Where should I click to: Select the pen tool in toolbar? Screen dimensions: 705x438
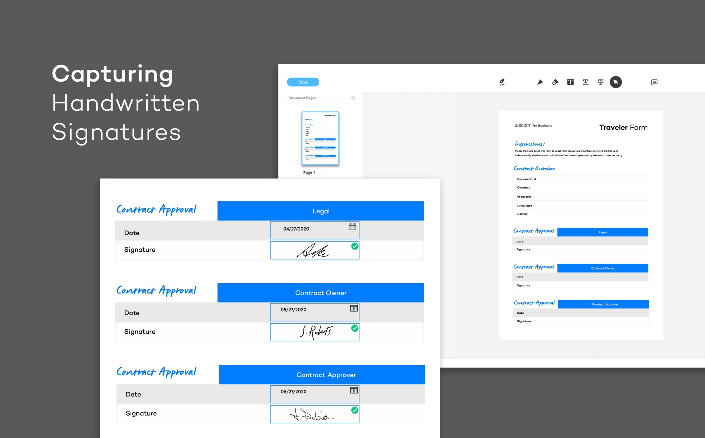pyautogui.click(x=501, y=82)
